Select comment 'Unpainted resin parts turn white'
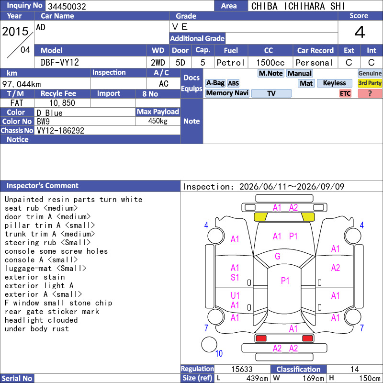 [73, 200]
